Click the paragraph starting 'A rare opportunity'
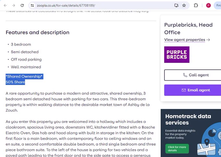The width and height of the screenshot is (221, 157). tap(78, 102)
